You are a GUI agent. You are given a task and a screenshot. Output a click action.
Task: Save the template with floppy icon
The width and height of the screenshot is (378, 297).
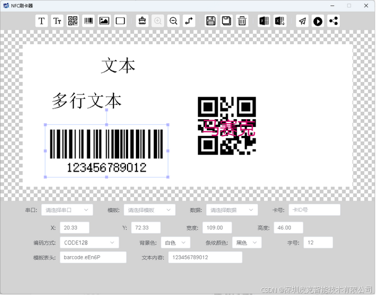point(211,21)
